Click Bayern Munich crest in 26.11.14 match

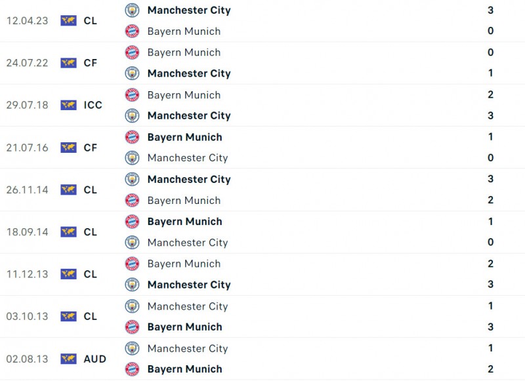(132, 200)
